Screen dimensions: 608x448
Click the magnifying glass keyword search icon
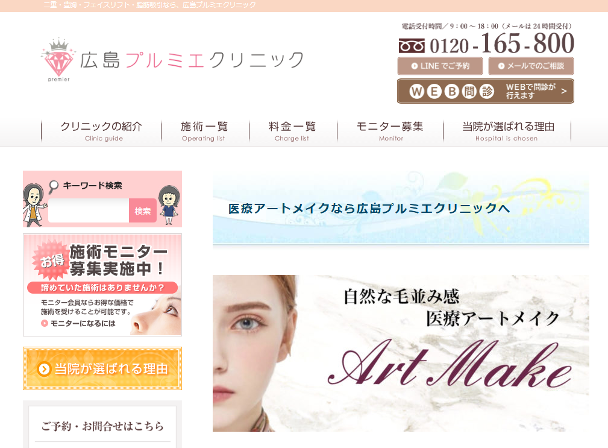click(54, 186)
